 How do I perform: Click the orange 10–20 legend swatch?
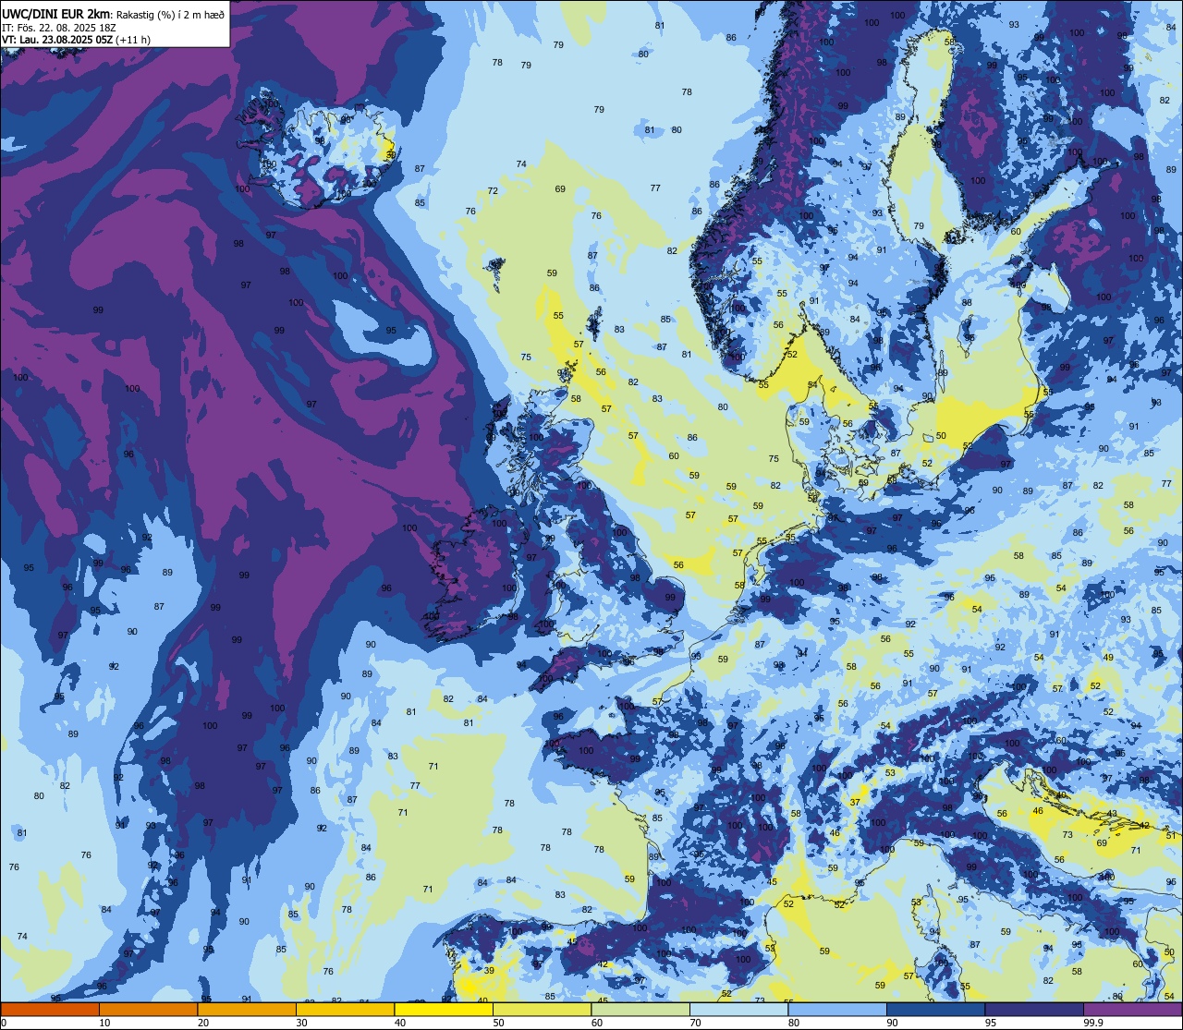[148, 1009]
